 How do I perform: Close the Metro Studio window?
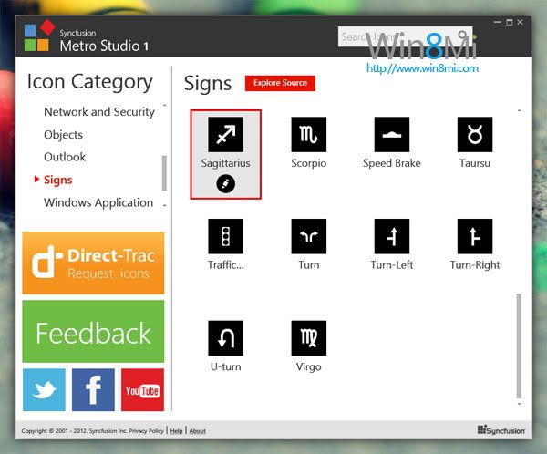521,22
